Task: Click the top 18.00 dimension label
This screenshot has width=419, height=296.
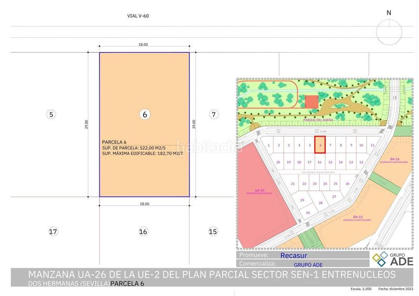Action: (143, 45)
